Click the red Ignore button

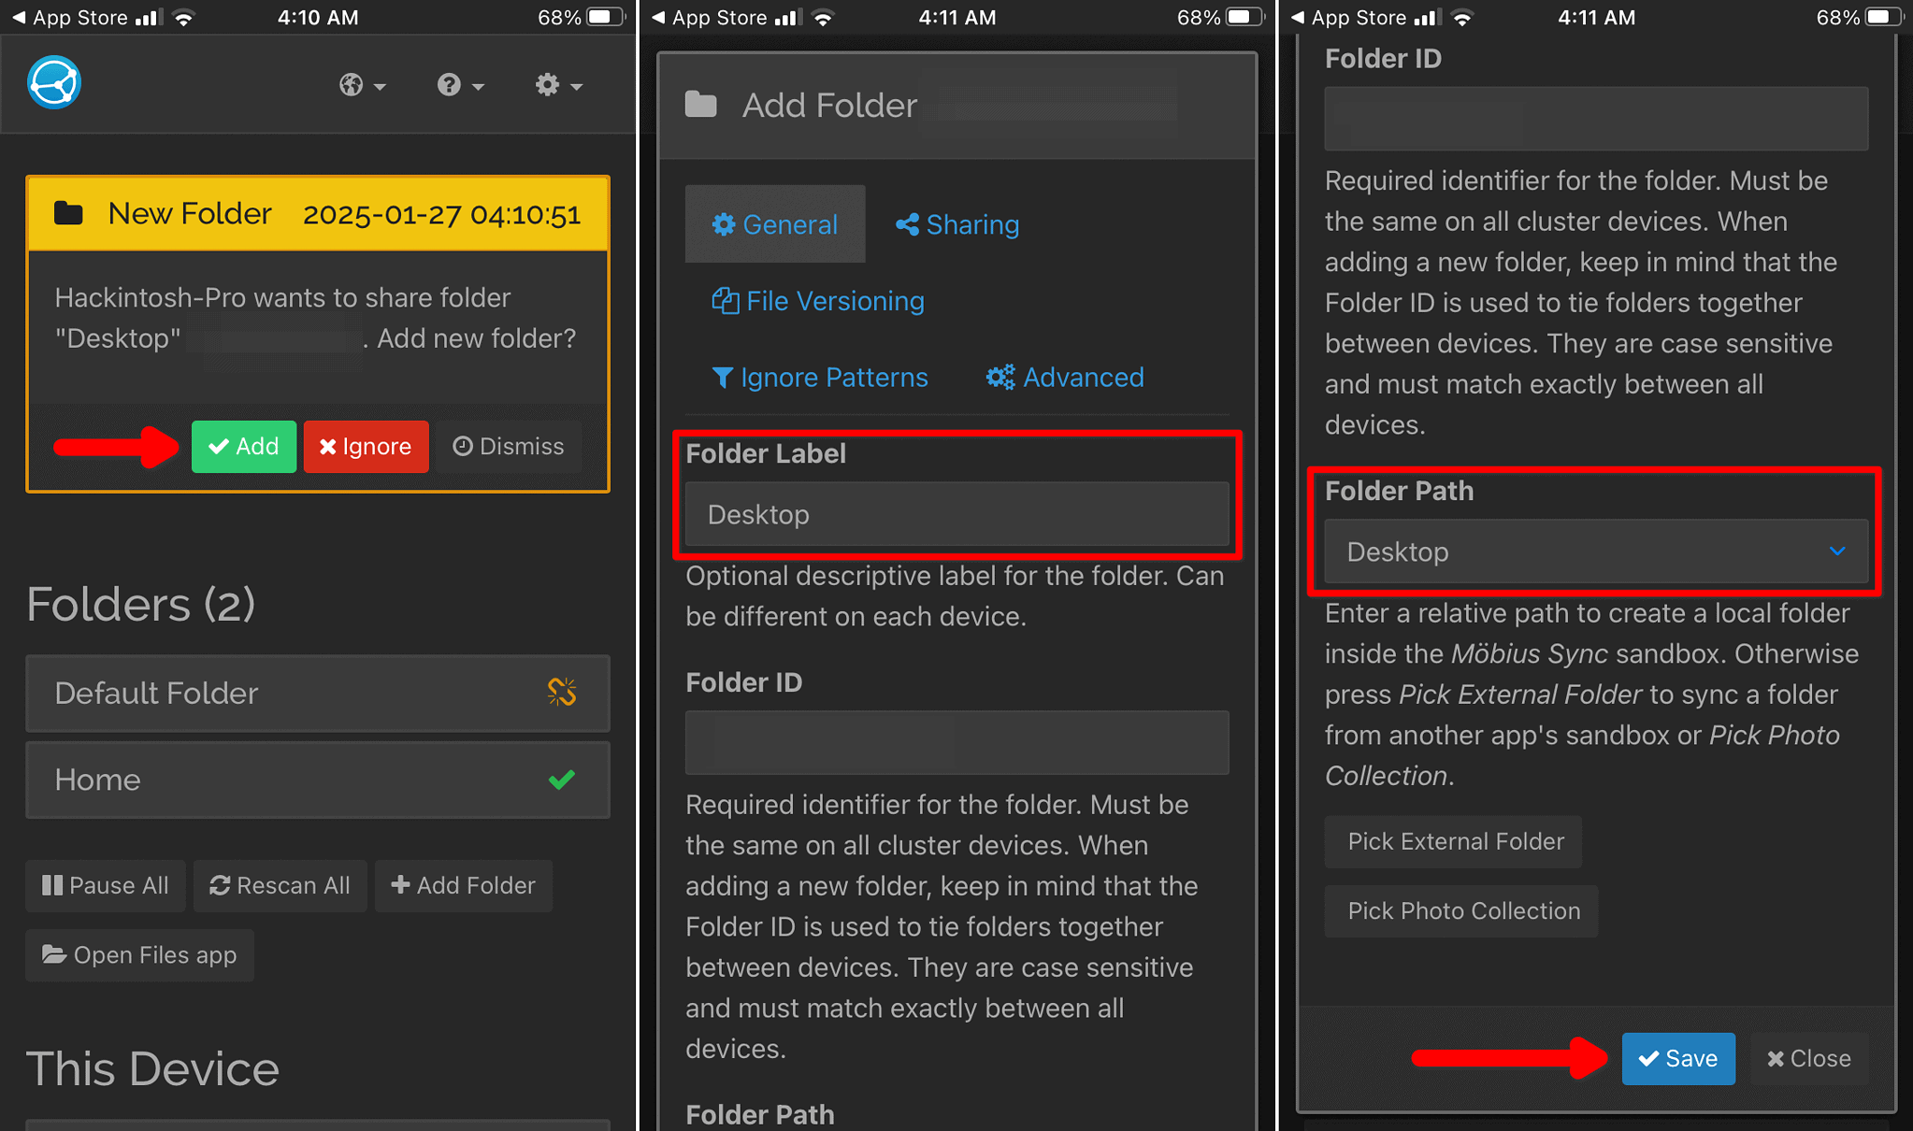click(366, 446)
